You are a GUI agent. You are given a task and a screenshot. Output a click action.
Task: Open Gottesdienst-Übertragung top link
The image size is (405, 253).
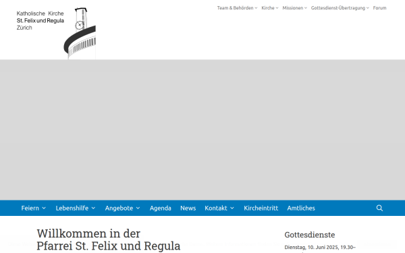tap(338, 8)
